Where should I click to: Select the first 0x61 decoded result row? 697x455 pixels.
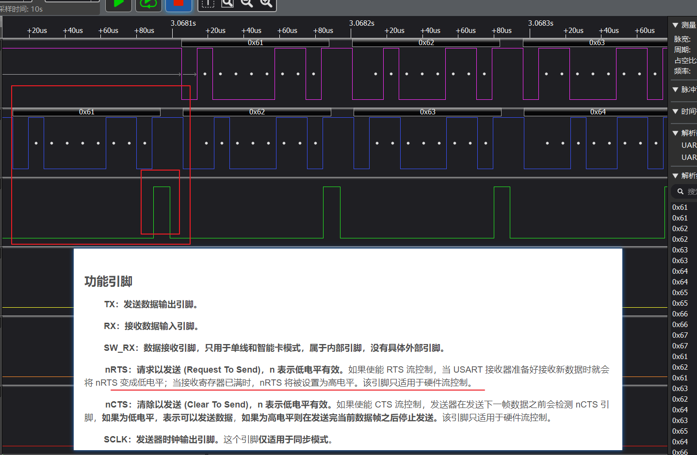click(680, 207)
